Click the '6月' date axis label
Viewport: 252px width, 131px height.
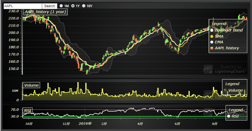(177, 124)
